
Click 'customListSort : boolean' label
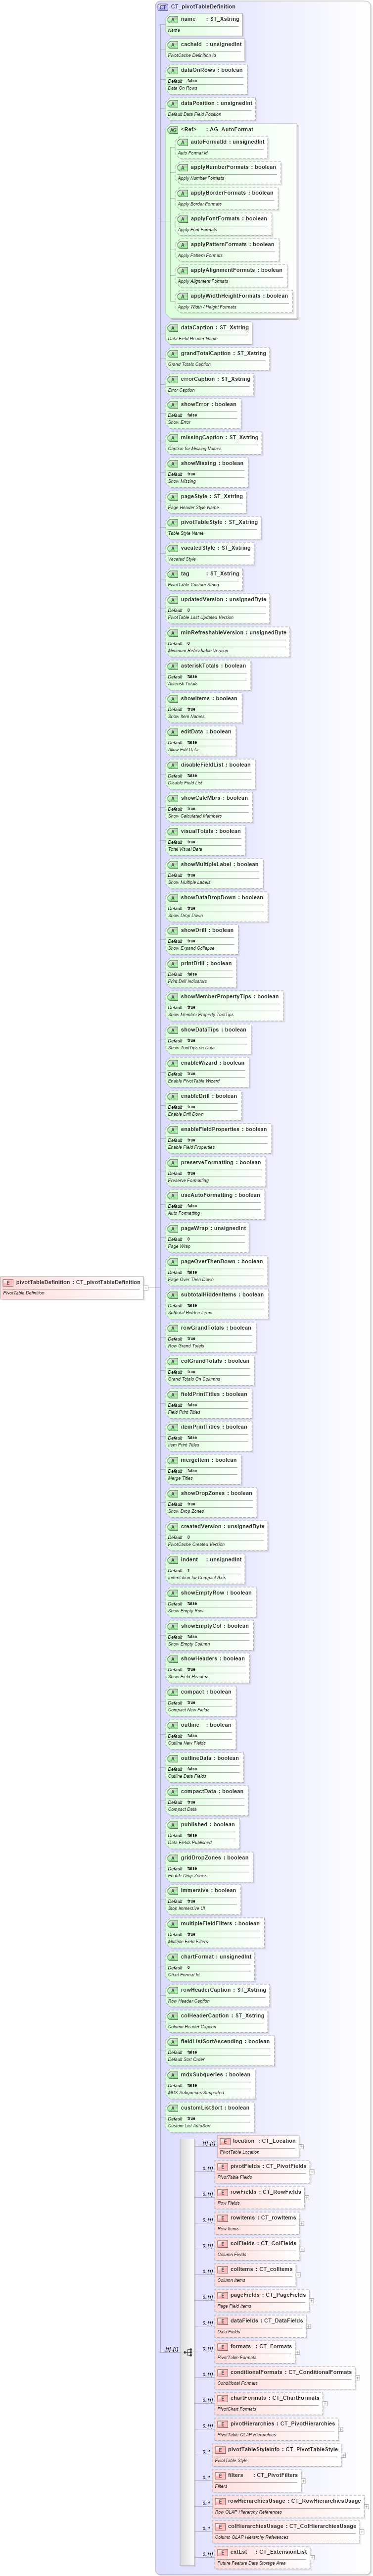tap(215, 2107)
